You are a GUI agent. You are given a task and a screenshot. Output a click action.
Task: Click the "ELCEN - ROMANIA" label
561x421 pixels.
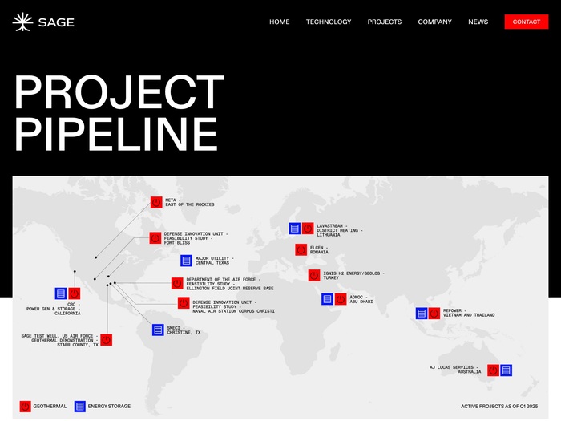[319, 250]
